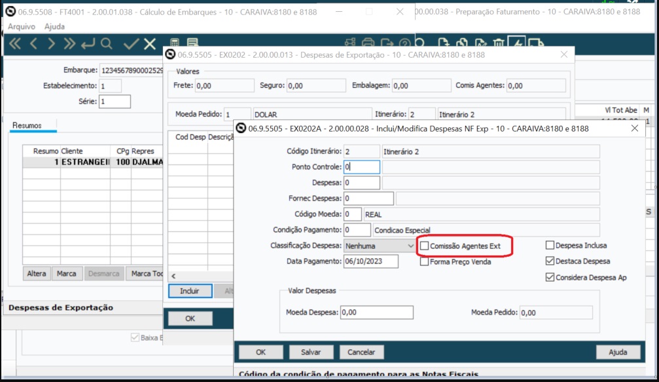Toggle Considera Despesa Ap checkbox
Image resolution: width=659 pixels, height=382 pixels.
[550, 277]
